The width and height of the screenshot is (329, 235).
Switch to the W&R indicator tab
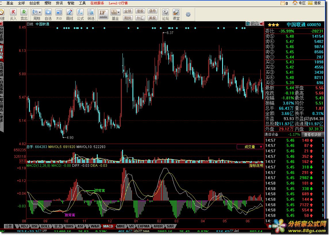click(95, 226)
